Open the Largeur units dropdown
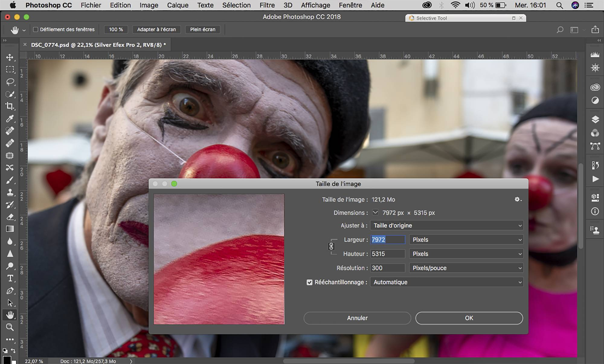604x364 pixels. coord(466,240)
